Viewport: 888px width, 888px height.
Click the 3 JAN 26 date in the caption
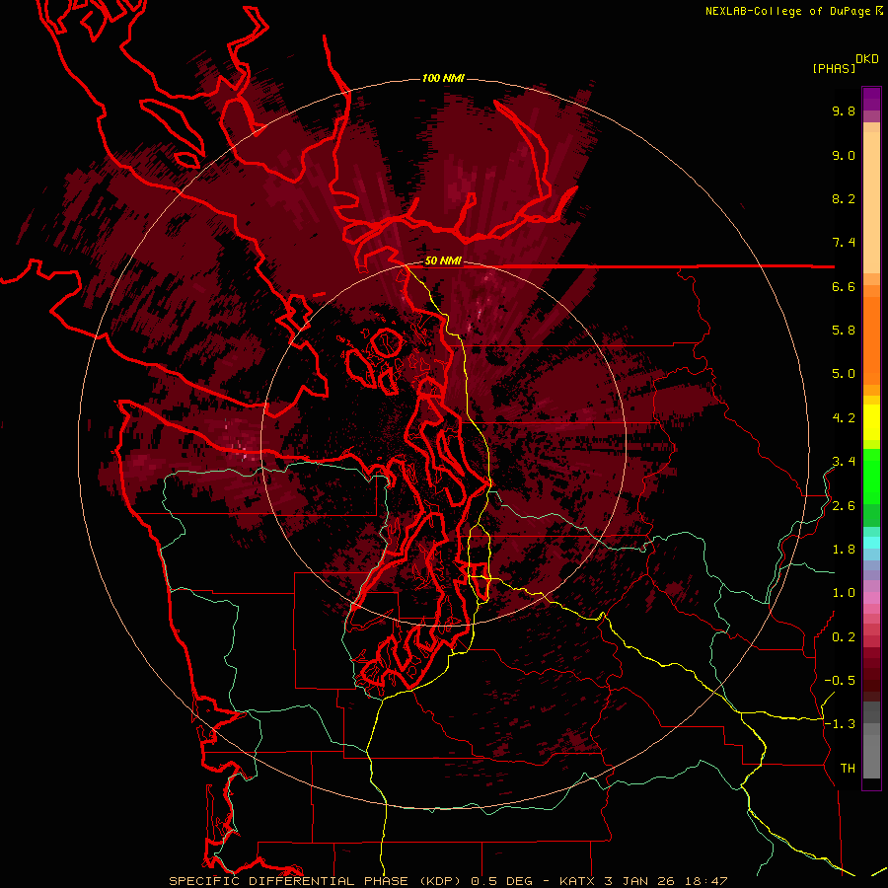tap(641, 881)
